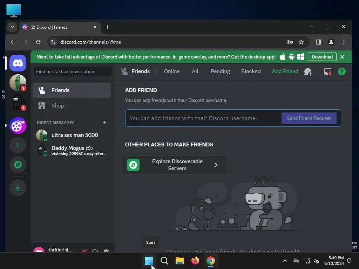This screenshot has height=269, width=359.
Task: Open Explore Discoverable Servers compass icon in sidebar
Action: tap(18, 165)
